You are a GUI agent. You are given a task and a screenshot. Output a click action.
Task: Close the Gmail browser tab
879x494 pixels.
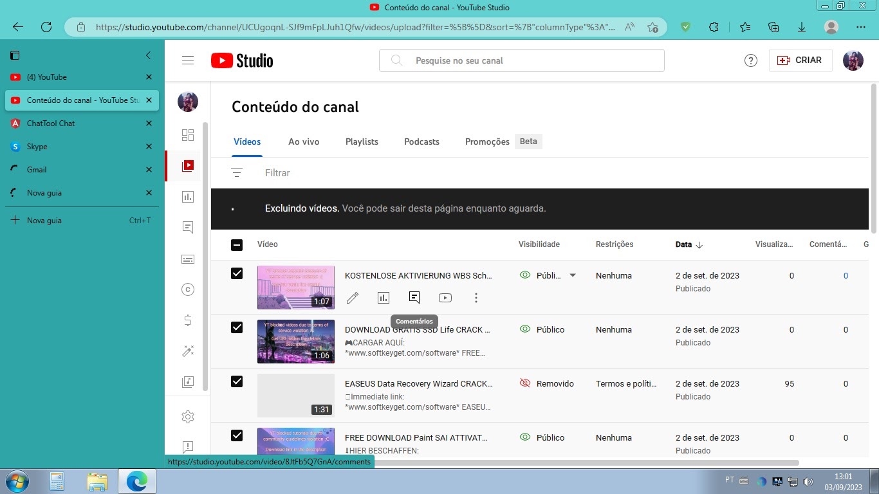click(x=149, y=170)
